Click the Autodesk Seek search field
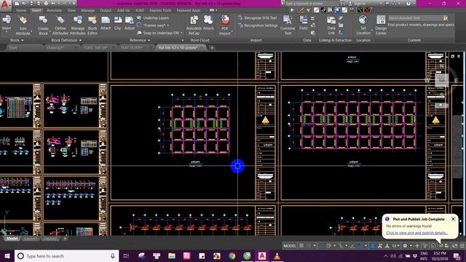The width and height of the screenshot is (466, 262). tap(415, 17)
